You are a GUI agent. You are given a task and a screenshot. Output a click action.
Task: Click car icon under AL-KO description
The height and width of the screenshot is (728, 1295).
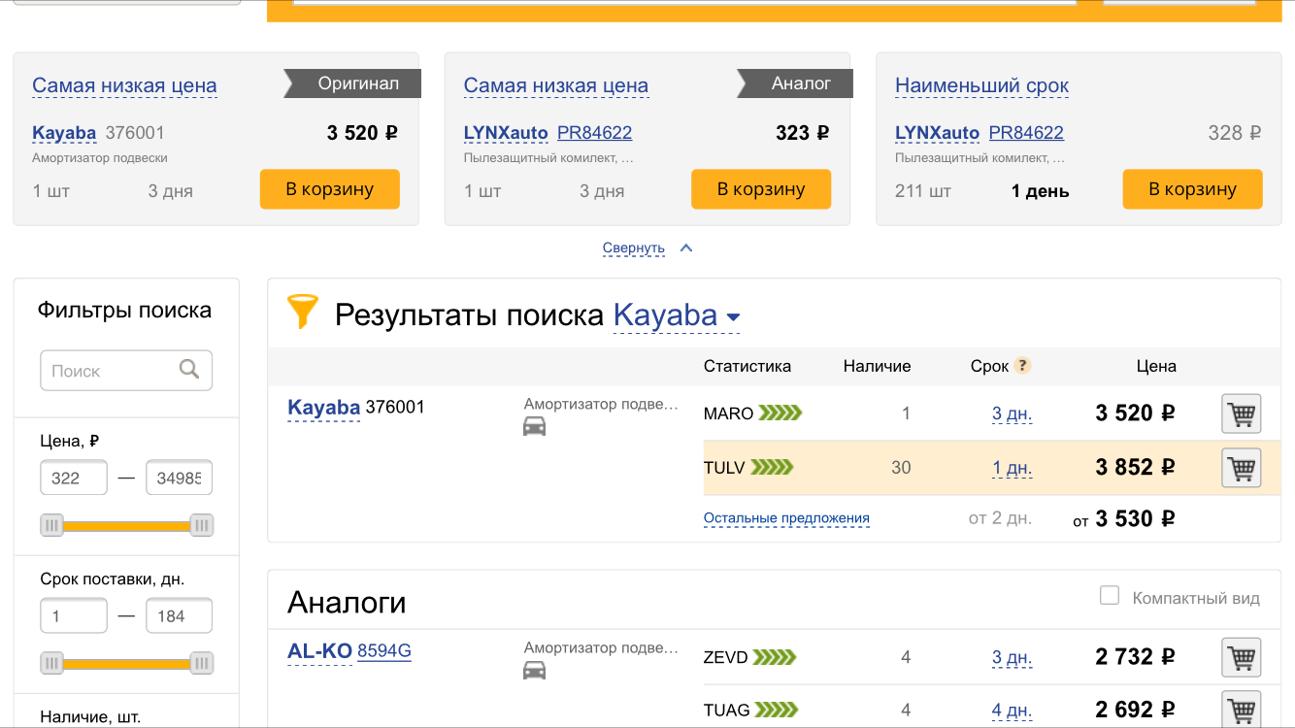tap(535, 670)
